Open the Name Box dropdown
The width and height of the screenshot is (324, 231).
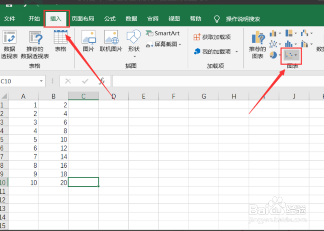click(41, 81)
